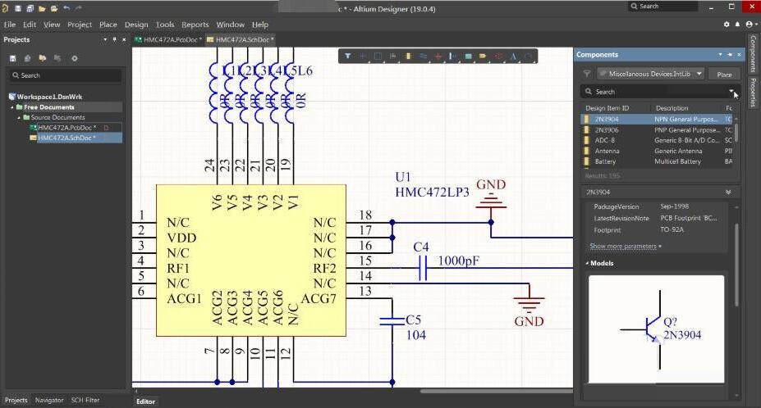
Task: Click the save icon in the Projects panel toolbar
Action: click(13, 58)
